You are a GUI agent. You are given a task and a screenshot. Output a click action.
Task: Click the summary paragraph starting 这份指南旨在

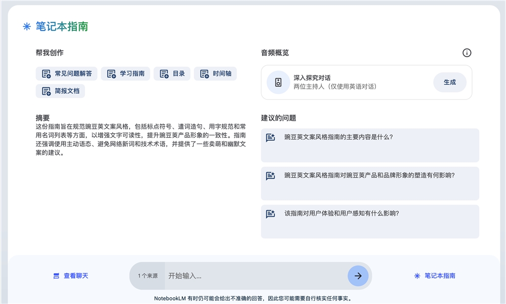click(141, 139)
